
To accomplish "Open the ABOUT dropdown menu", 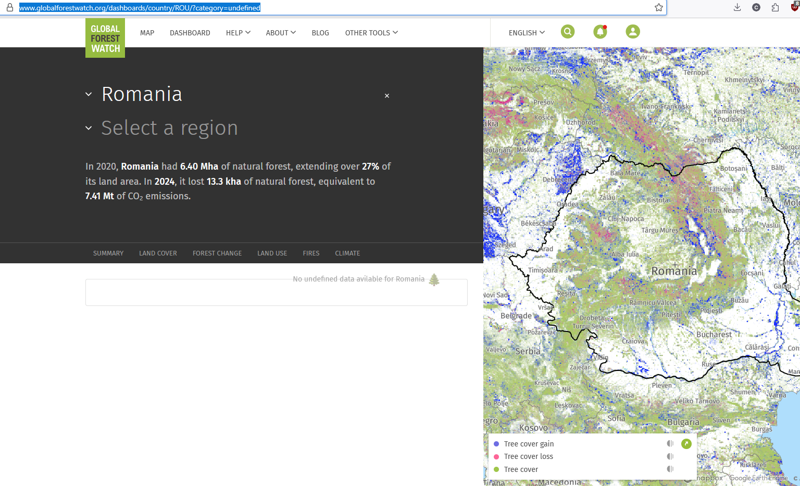I will (x=281, y=33).
